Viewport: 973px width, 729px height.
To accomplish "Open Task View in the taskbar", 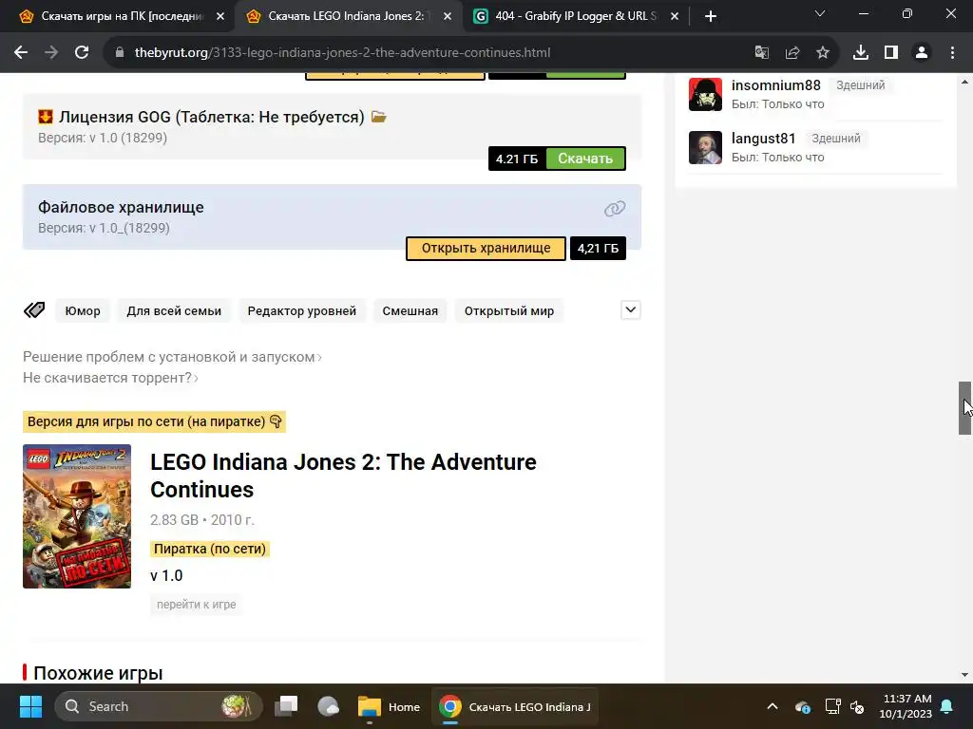I will (287, 706).
